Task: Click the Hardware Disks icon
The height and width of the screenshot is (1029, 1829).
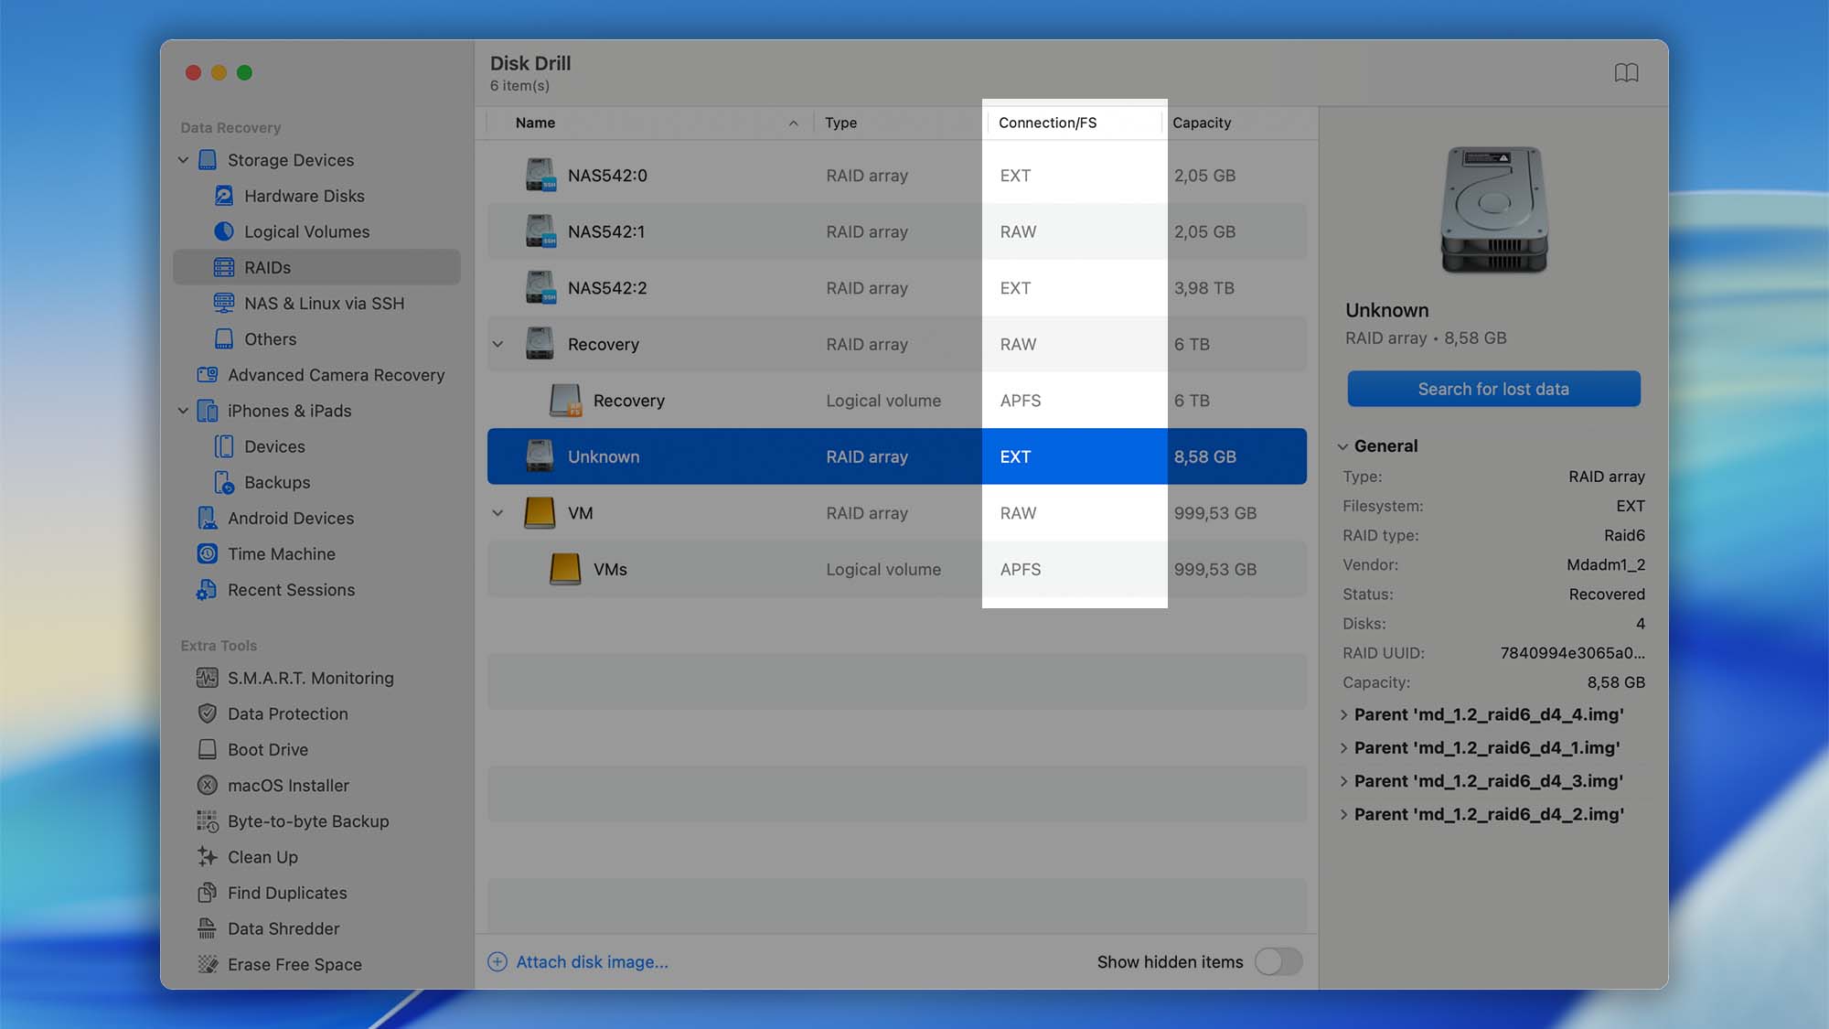Action: (x=223, y=196)
